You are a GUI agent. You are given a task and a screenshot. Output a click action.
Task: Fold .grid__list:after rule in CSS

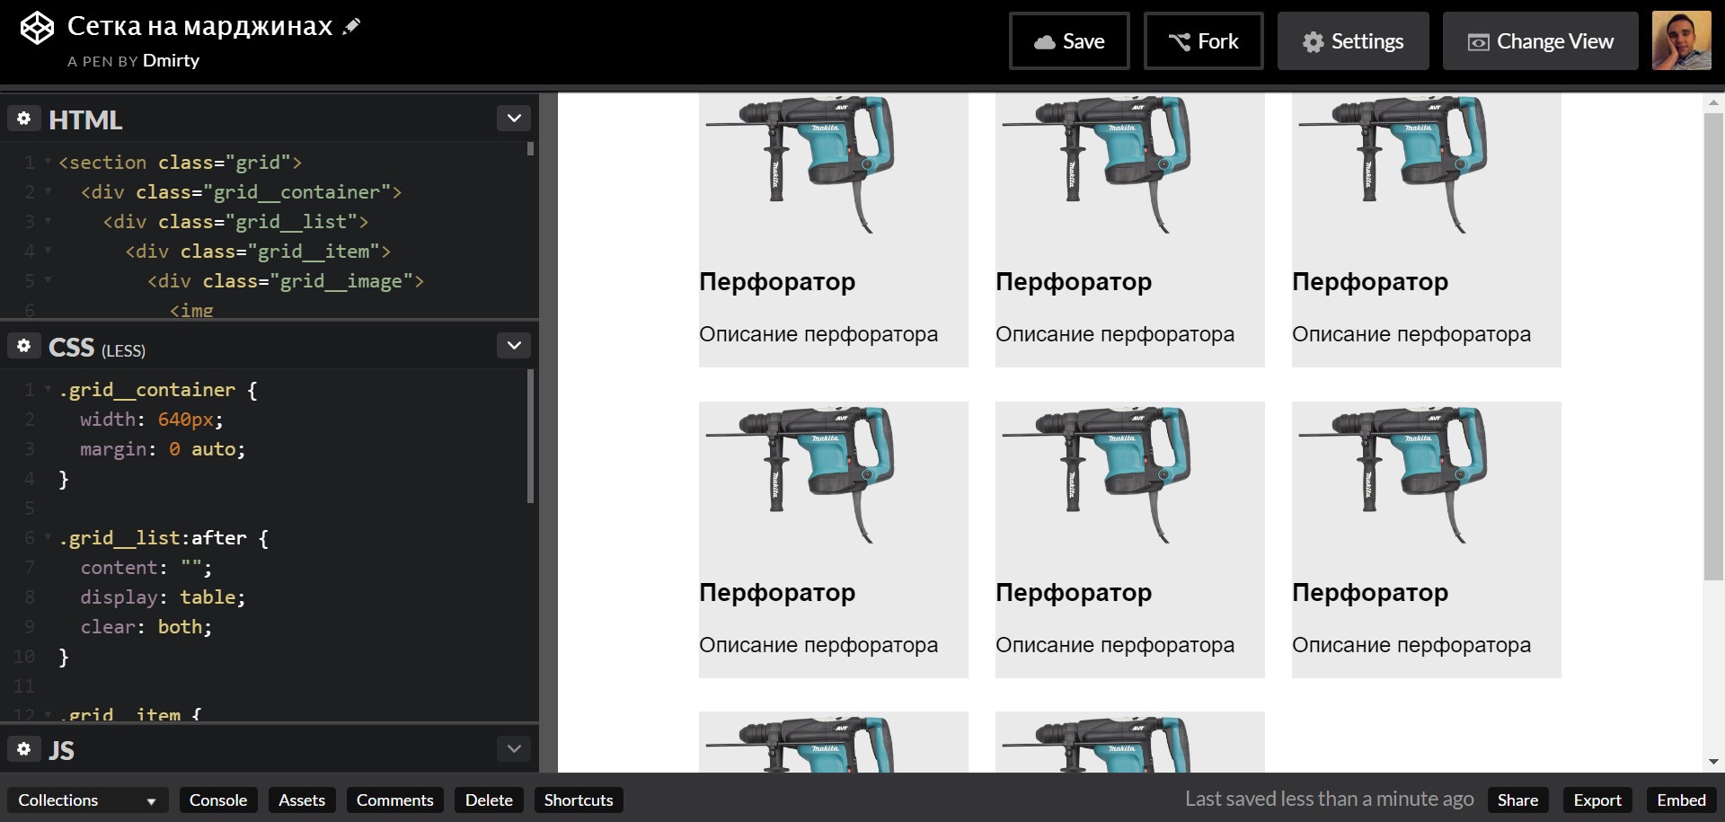coord(48,538)
